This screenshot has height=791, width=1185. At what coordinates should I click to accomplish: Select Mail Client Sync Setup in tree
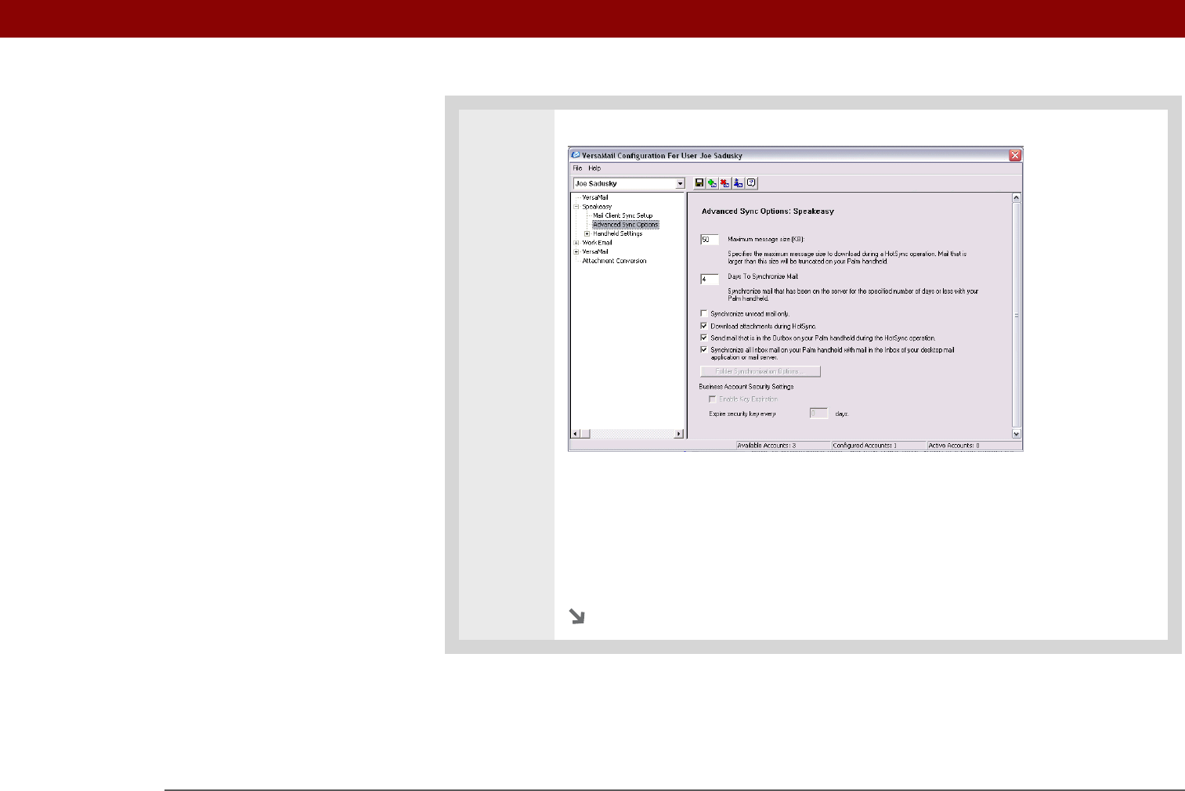(623, 215)
